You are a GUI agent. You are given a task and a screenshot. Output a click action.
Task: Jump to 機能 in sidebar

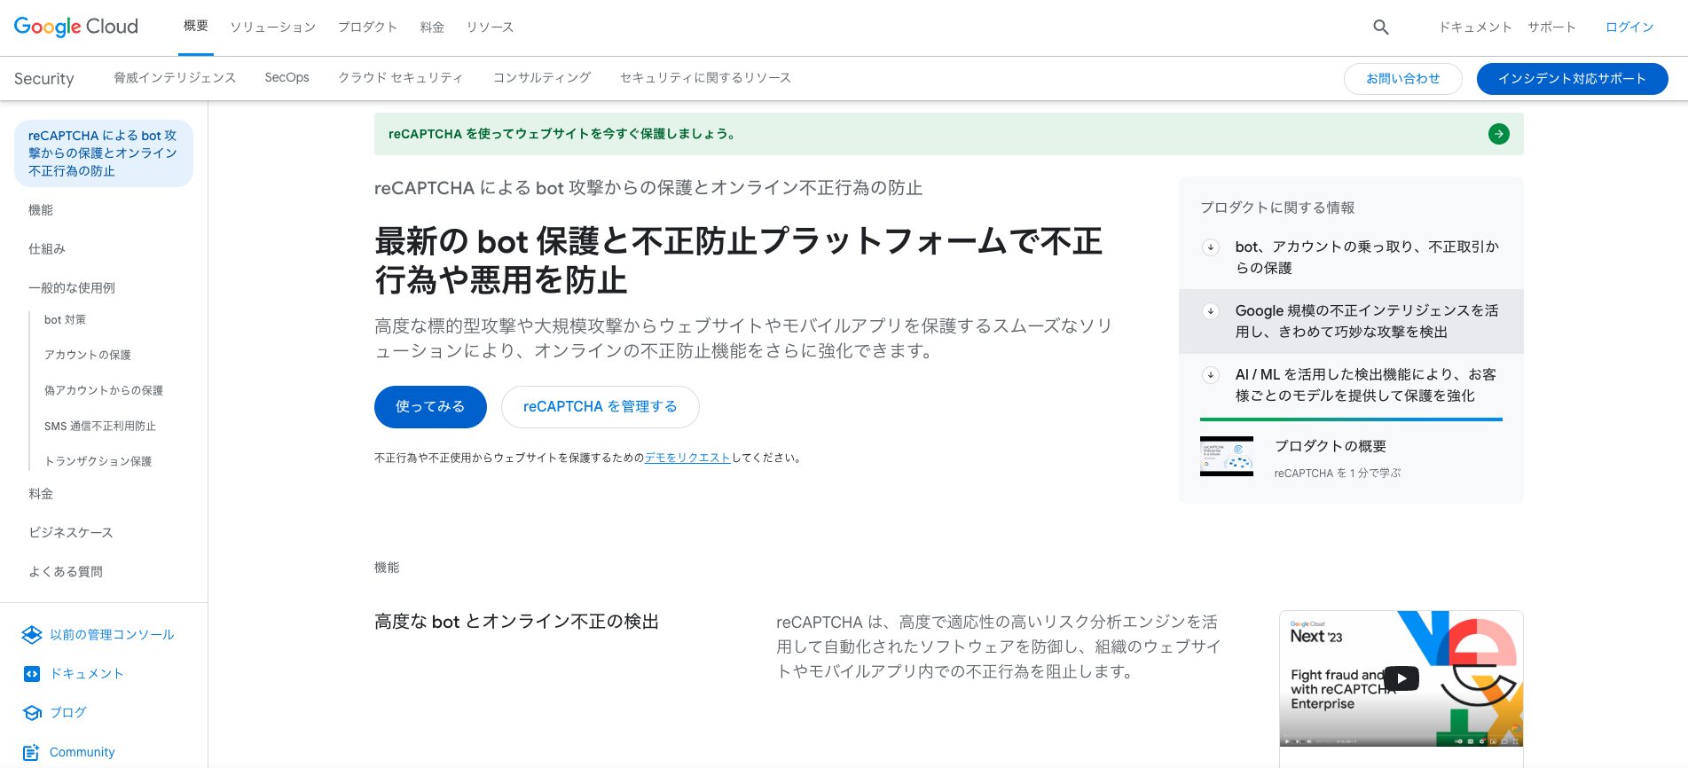pos(41,210)
